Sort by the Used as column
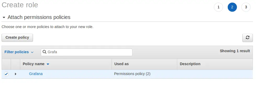Image resolution: width=256 pixels, height=95 pixels. (121, 64)
